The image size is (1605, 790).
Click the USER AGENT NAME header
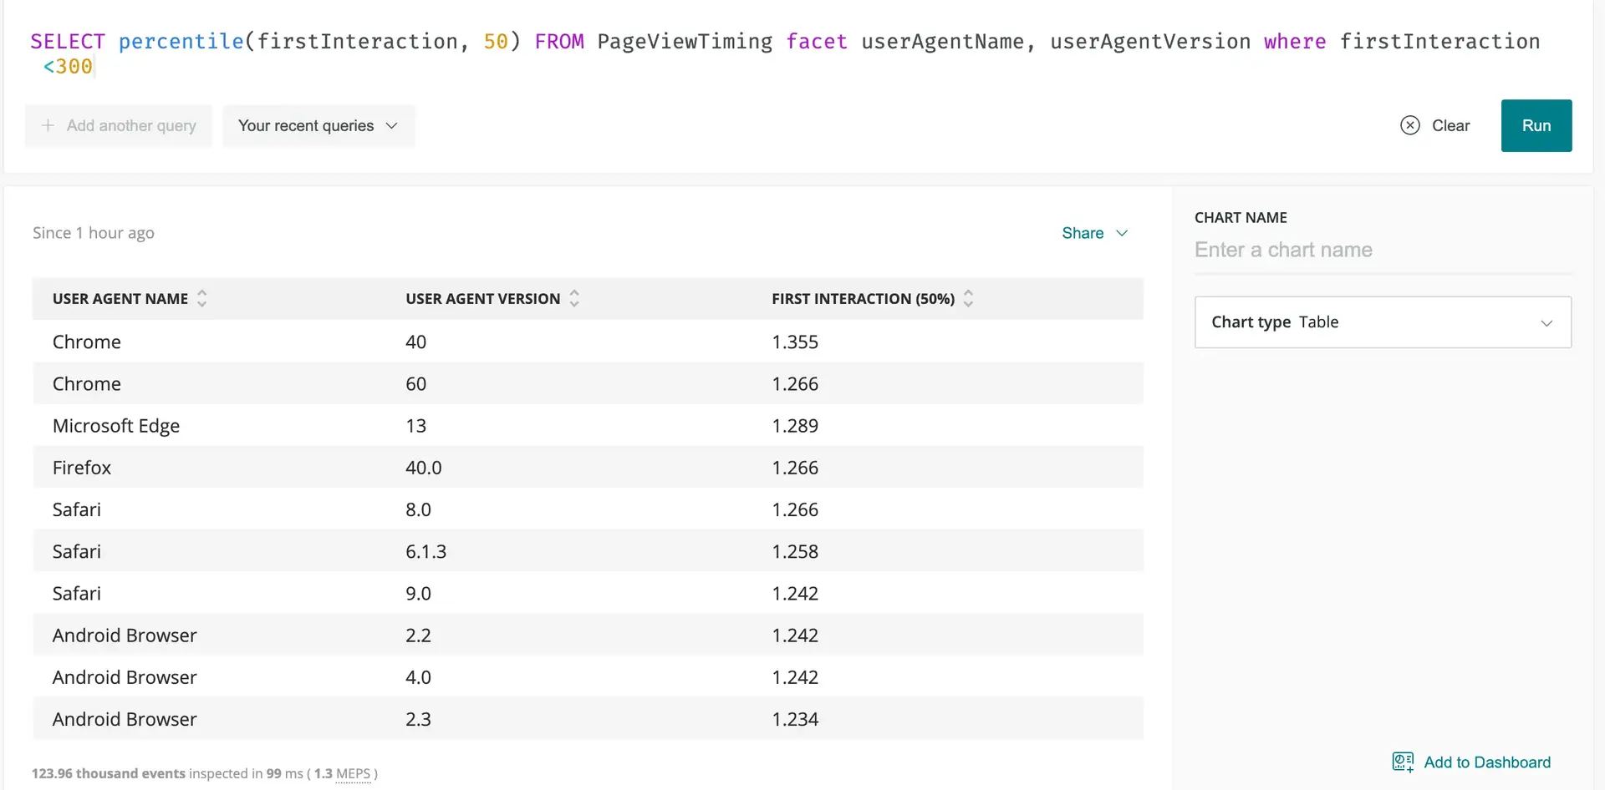120,299
